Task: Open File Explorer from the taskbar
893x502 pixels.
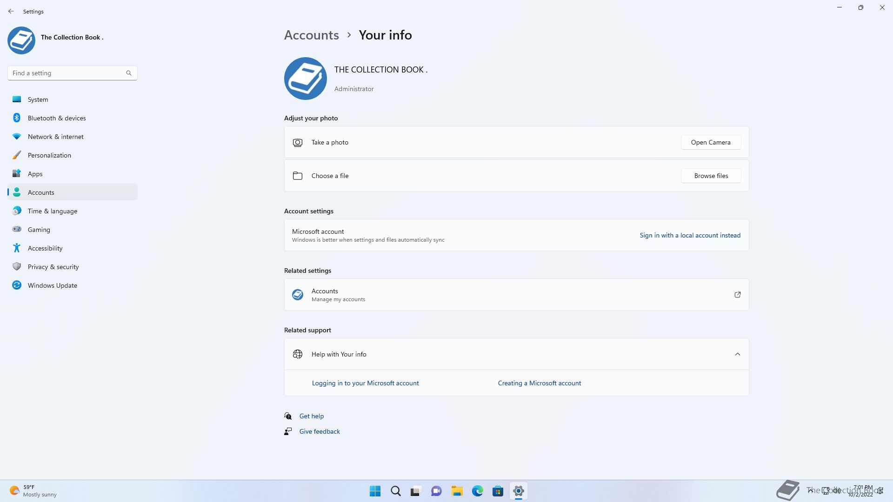Action: (457, 491)
